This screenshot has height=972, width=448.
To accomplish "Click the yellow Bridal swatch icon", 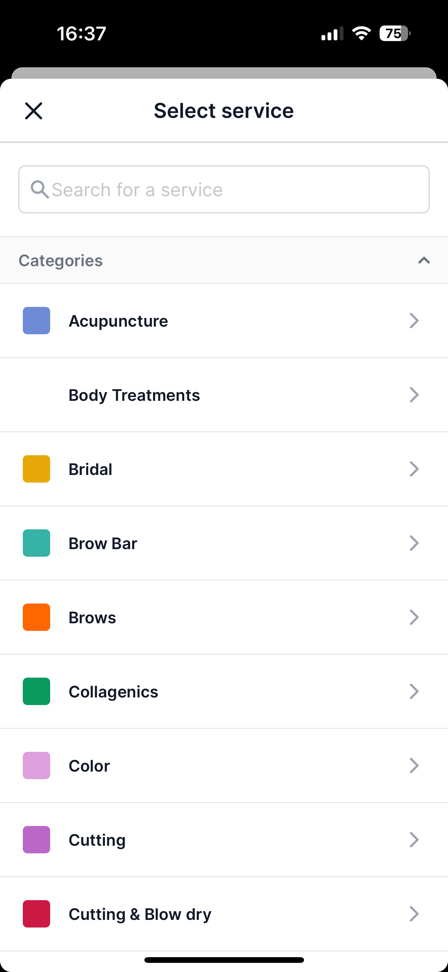I will pyautogui.click(x=36, y=469).
